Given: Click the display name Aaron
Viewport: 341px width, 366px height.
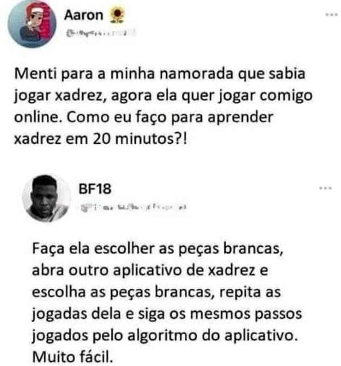Looking at the screenshot, I should (84, 15).
